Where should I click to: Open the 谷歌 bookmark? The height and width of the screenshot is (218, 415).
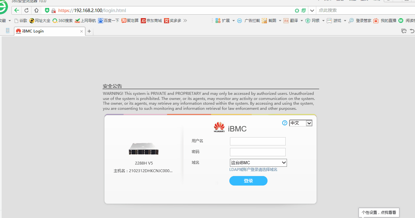[x=21, y=20]
